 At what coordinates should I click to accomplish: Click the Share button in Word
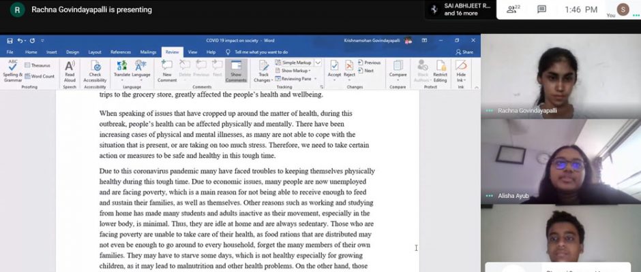(464, 52)
